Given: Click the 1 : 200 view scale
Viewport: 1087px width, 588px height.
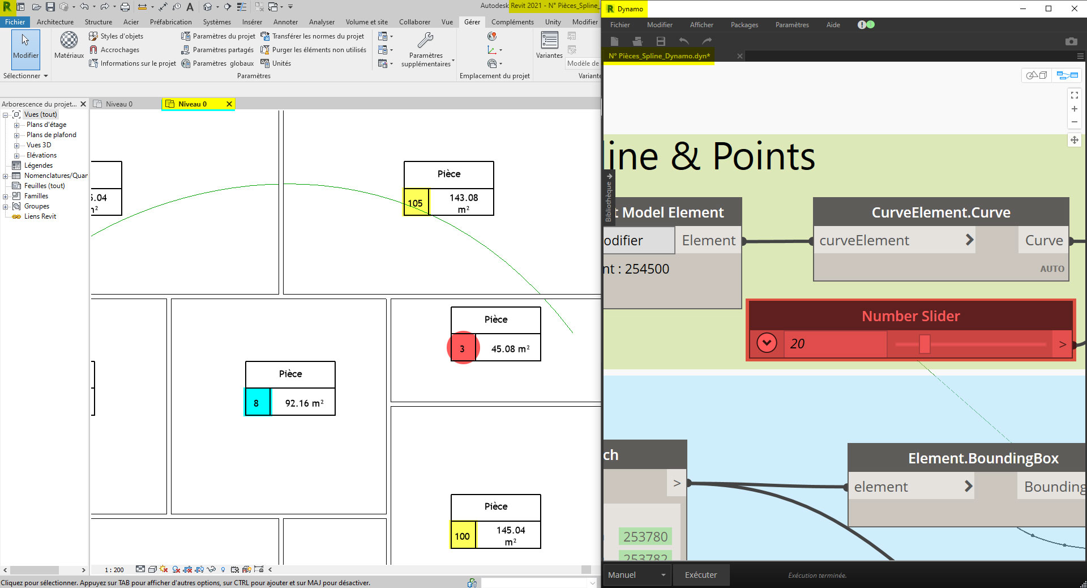Looking at the screenshot, I should tap(114, 570).
